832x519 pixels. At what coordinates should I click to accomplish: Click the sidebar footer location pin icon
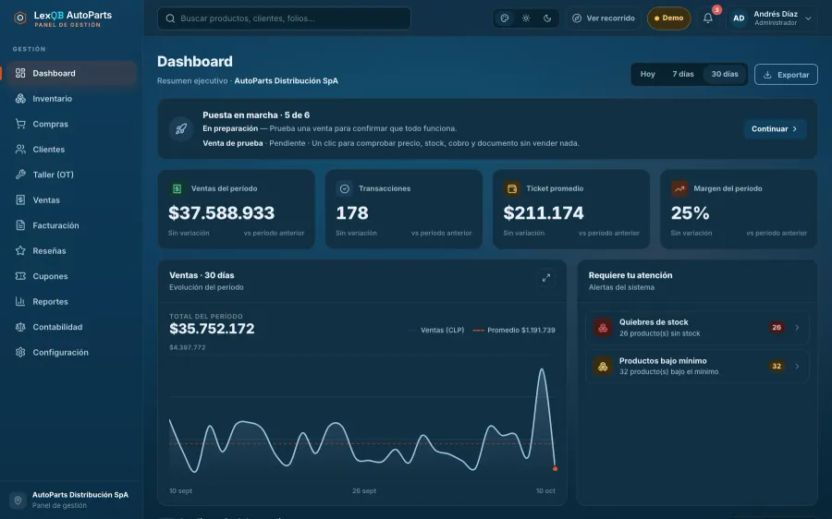[x=18, y=501]
